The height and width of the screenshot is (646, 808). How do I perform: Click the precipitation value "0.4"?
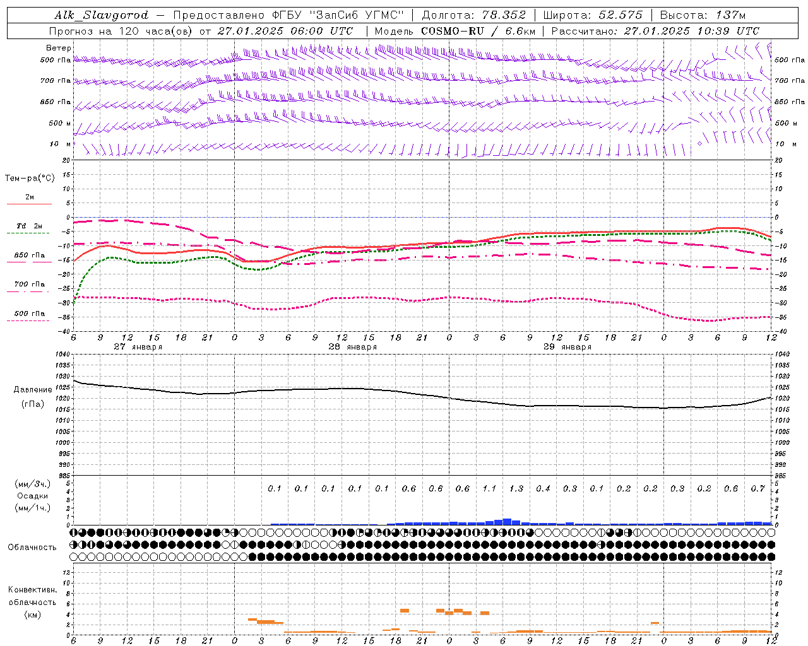pyautogui.click(x=543, y=488)
